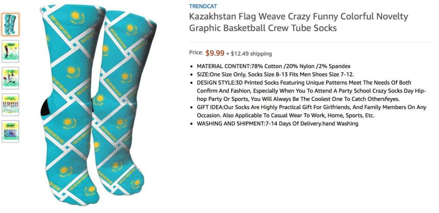Click the $12.49 shipping text
The width and height of the screenshot is (439, 213).
coord(251,54)
